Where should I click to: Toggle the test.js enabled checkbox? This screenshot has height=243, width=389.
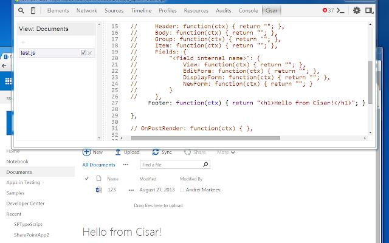click(83, 53)
